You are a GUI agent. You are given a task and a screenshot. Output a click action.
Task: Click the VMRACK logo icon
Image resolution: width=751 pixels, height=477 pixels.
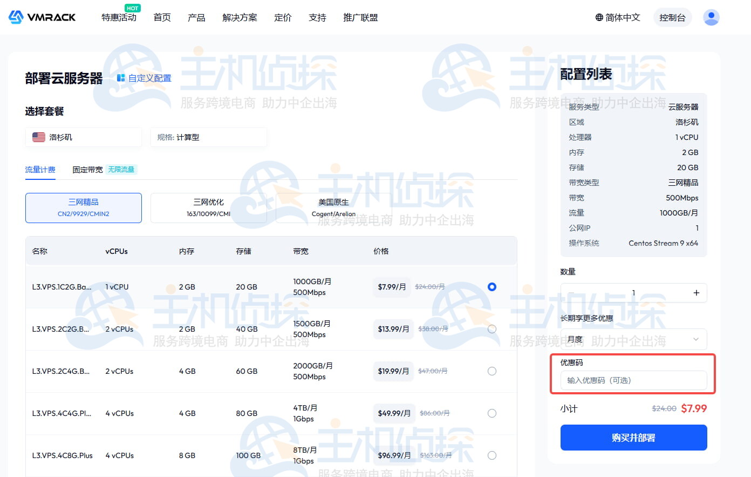pos(16,17)
